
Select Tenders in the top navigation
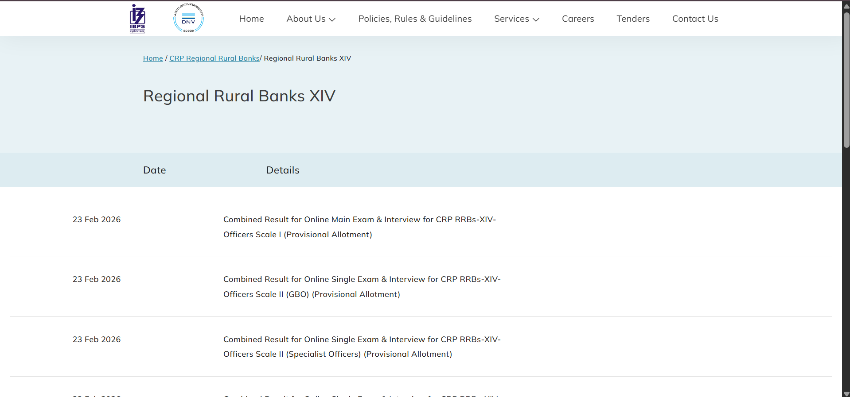coord(633,19)
